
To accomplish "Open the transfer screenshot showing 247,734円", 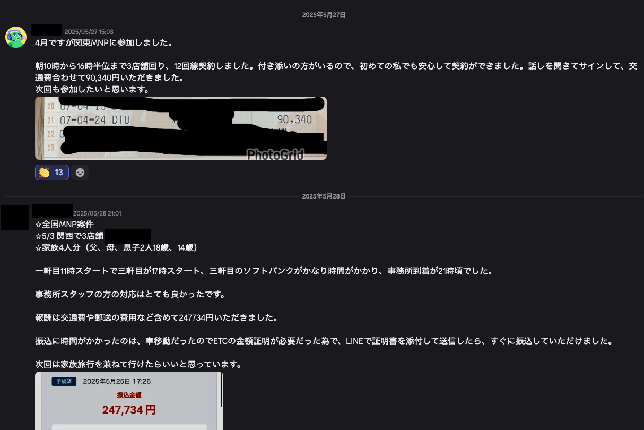I will tap(129, 401).
